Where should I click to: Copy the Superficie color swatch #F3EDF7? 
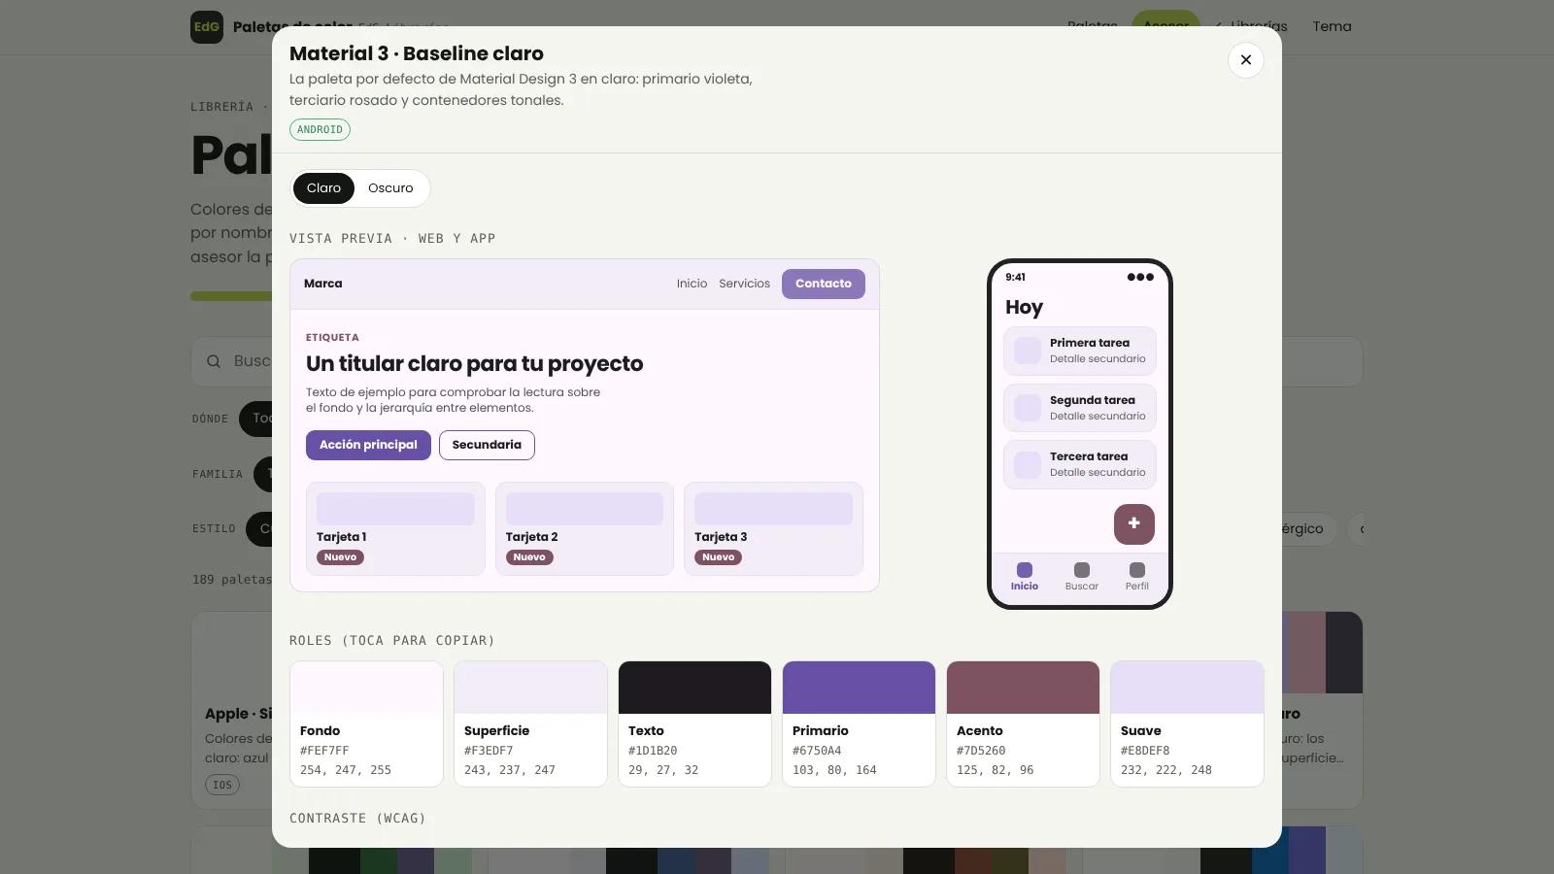[x=530, y=723]
